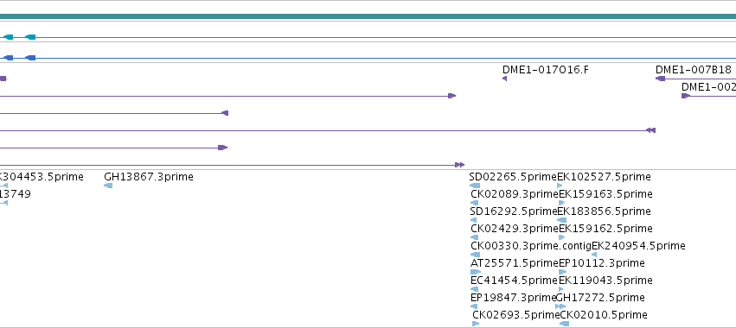Viewport: 736px width, 328px height.
Task: Click the cyan gene intron line
Action: (385, 37)
